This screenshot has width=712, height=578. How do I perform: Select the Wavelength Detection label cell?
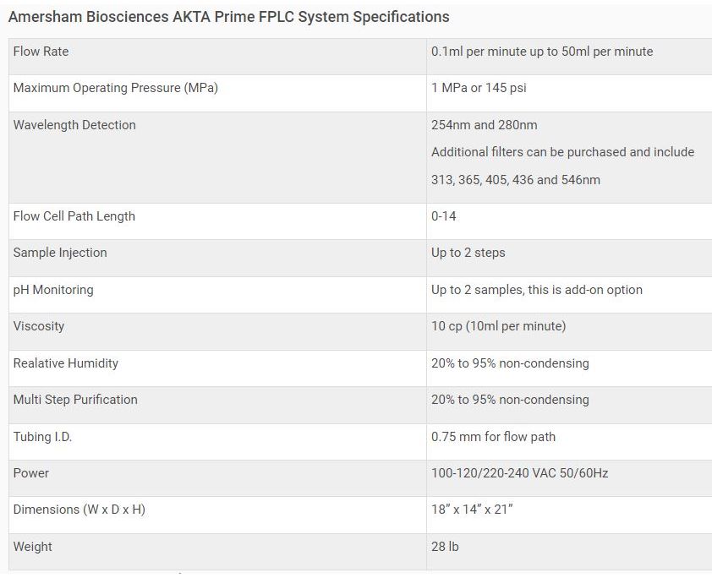click(x=74, y=125)
